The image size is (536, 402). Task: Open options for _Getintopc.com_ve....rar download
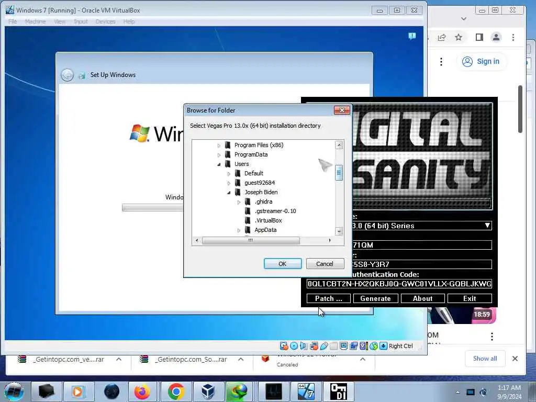click(x=119, y=359)
